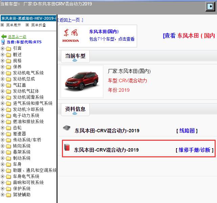Select the 保护系统 tree item label

click(x=22, y=188)
